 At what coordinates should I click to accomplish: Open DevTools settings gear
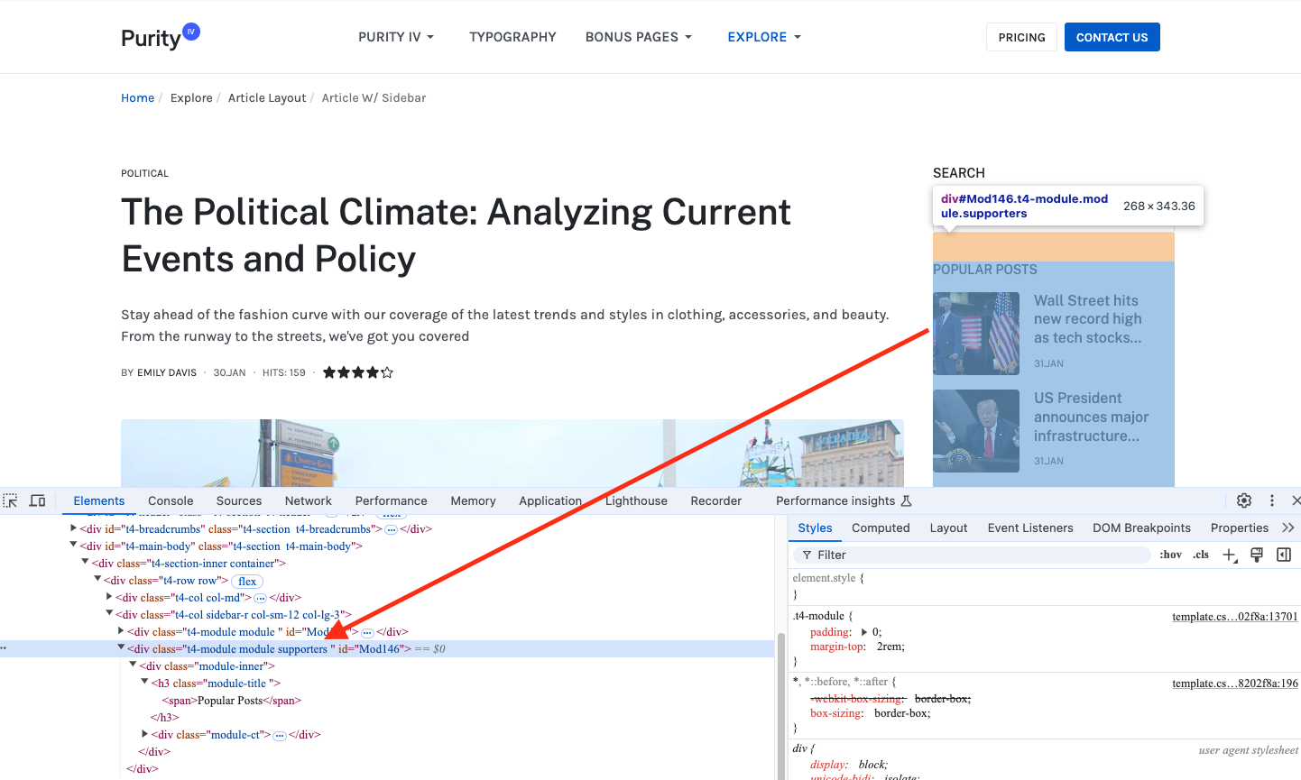1244,500
